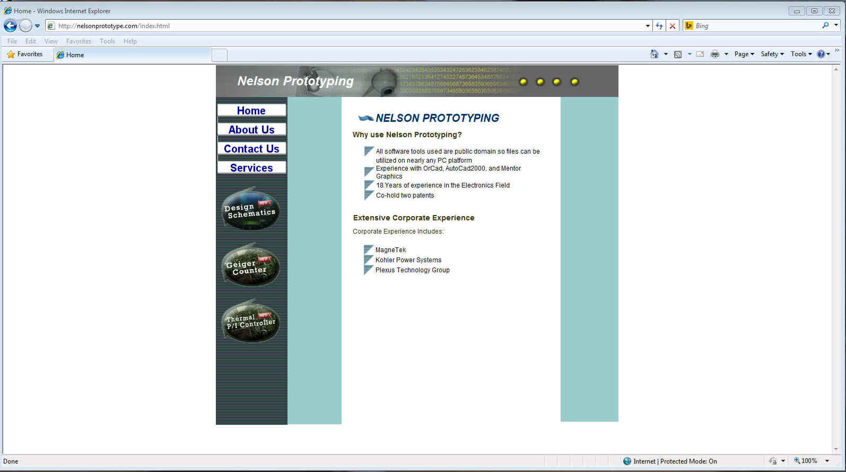
Task: Expand the address bar history dropdown
Action: click(648, 26)
